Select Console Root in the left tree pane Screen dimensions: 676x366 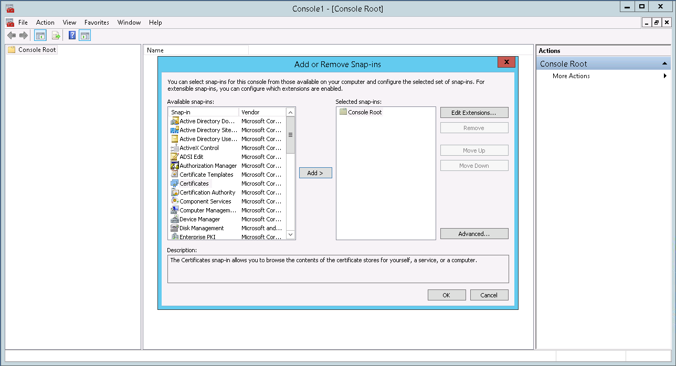[31, 50]
